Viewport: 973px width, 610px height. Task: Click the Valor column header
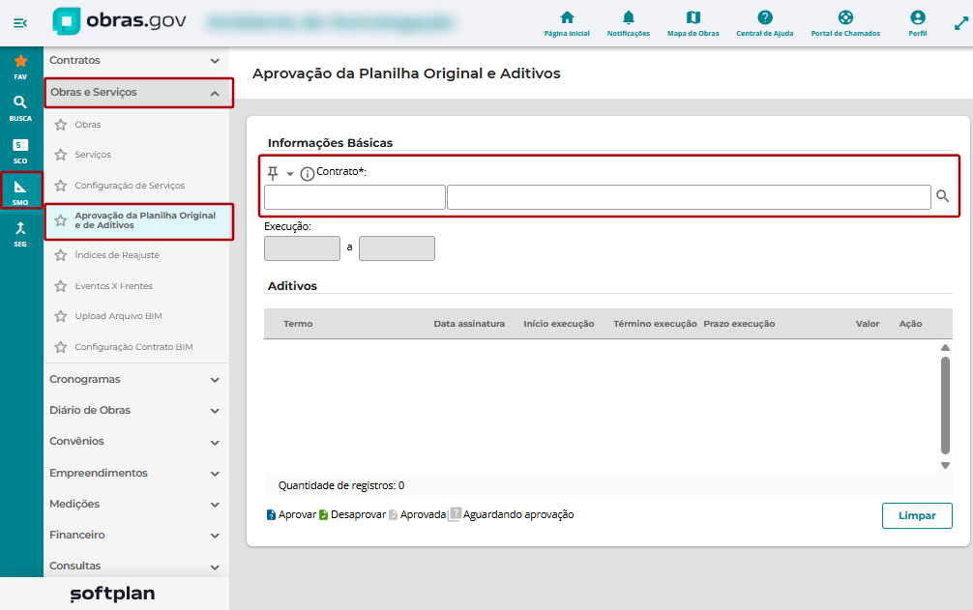(x=867, y=324)
